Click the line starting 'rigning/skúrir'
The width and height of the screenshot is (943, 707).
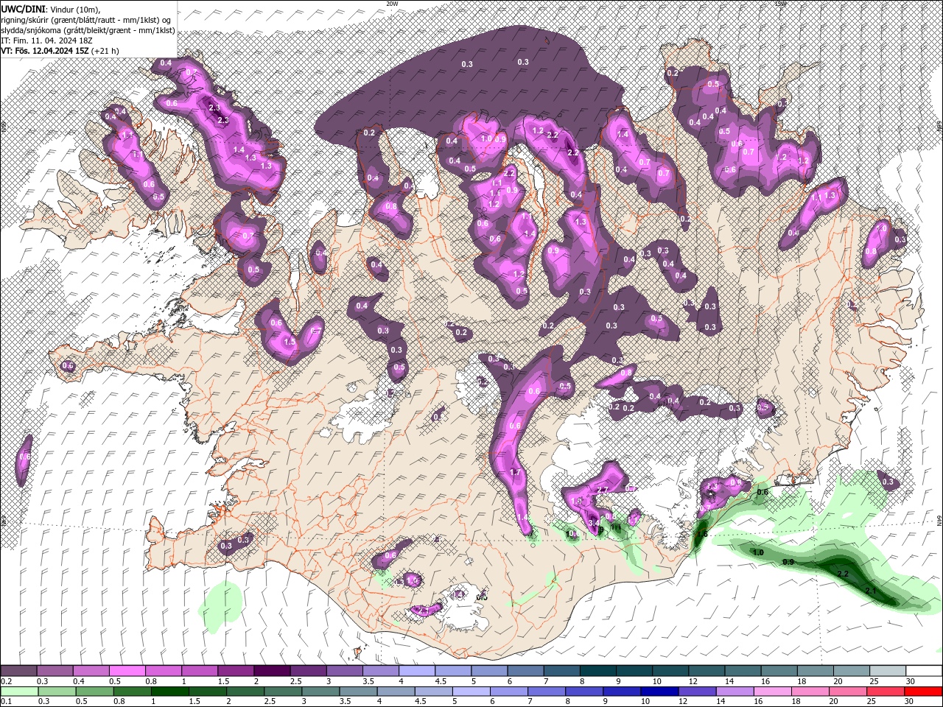click(x=86, y=20)
